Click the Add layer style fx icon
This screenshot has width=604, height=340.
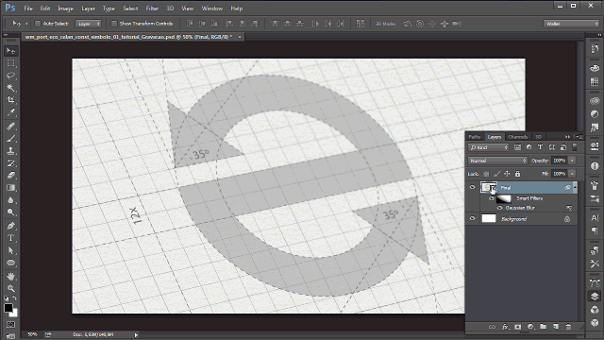[x=505, y=327]
